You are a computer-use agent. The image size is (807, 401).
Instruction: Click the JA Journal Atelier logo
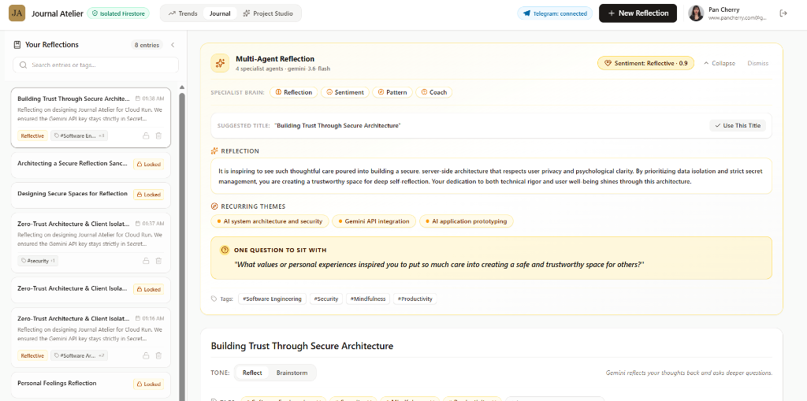coord(17,13)
